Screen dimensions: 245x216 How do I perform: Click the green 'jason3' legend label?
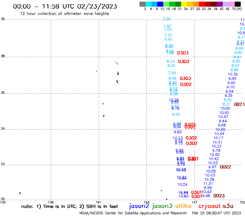[x=162, y=206]
